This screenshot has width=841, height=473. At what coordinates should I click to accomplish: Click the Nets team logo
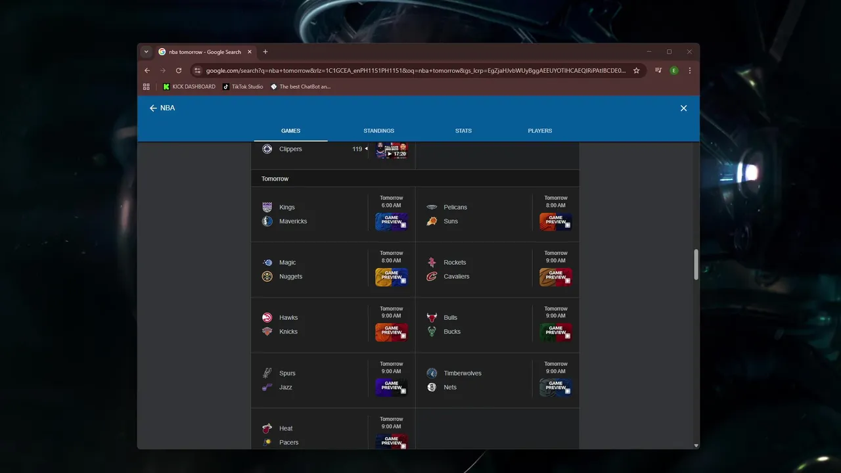(x=432, y=388)
